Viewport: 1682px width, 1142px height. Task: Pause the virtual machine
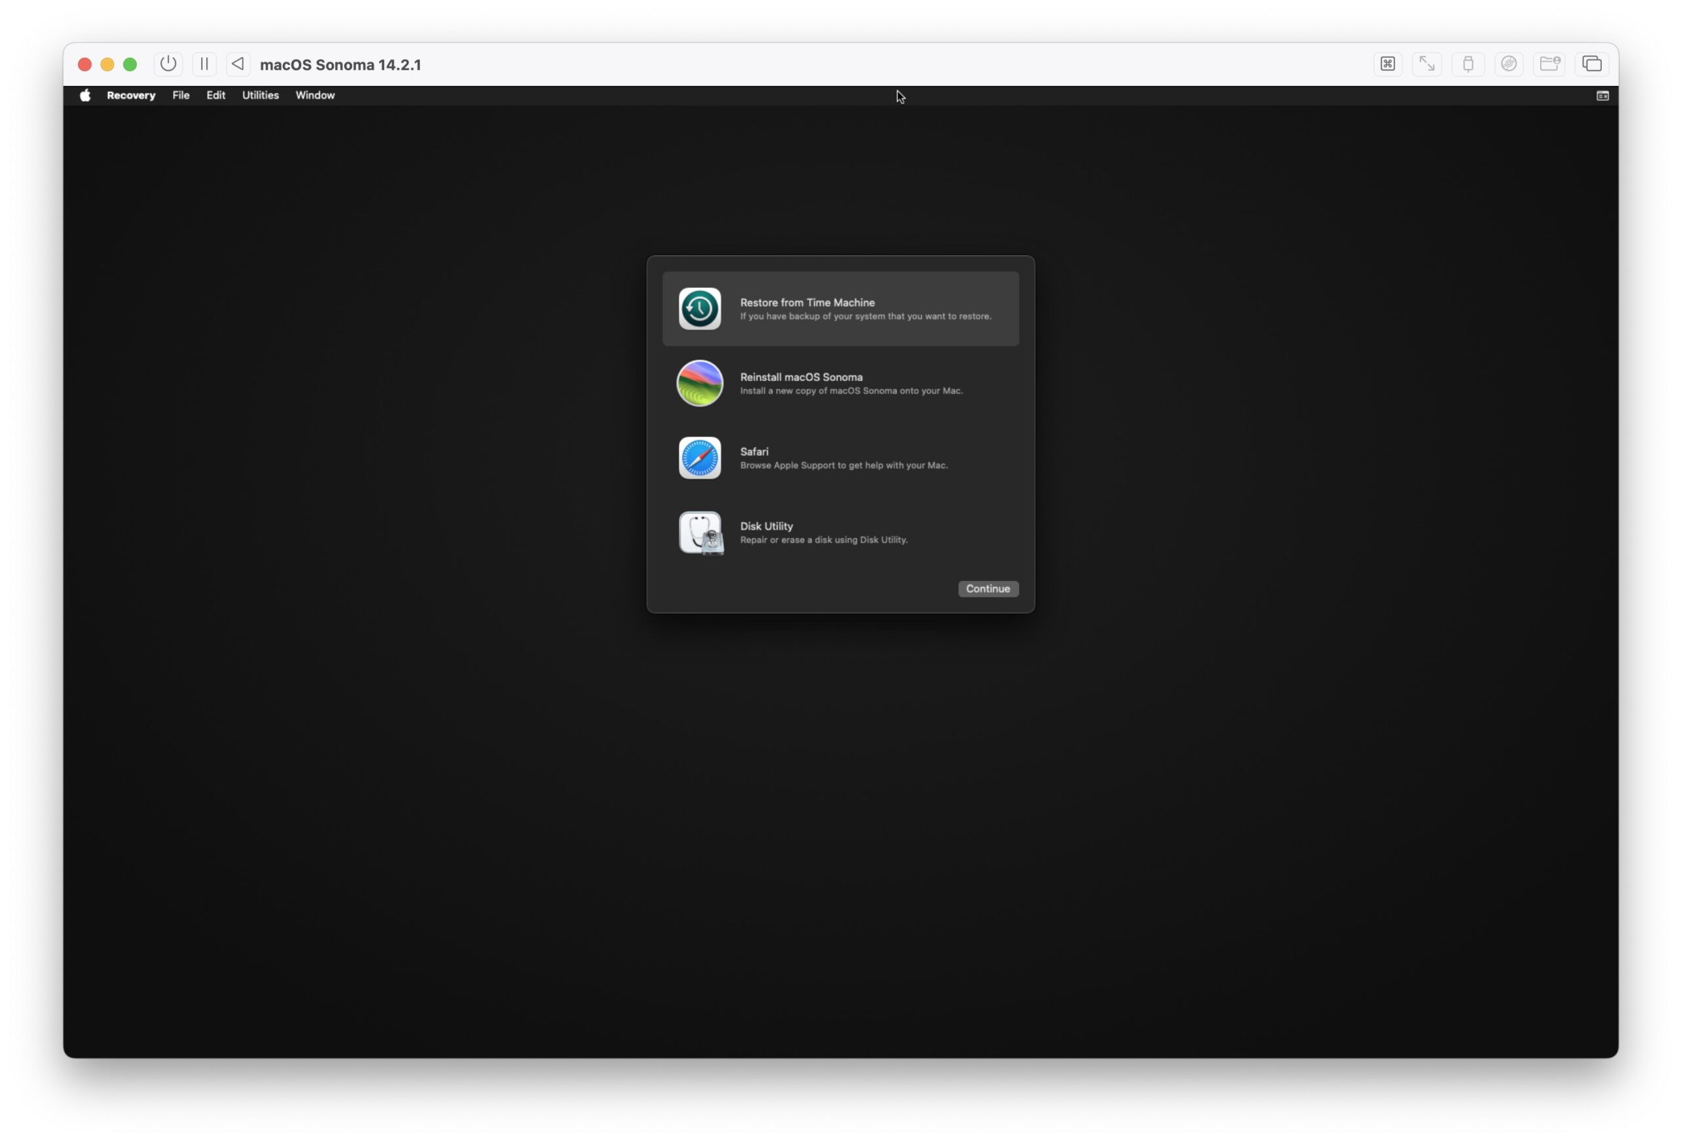click(x=204, y=64)
